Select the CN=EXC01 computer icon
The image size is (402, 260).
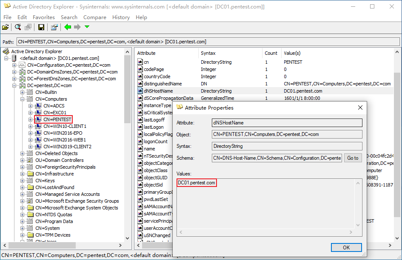(38, 113)
